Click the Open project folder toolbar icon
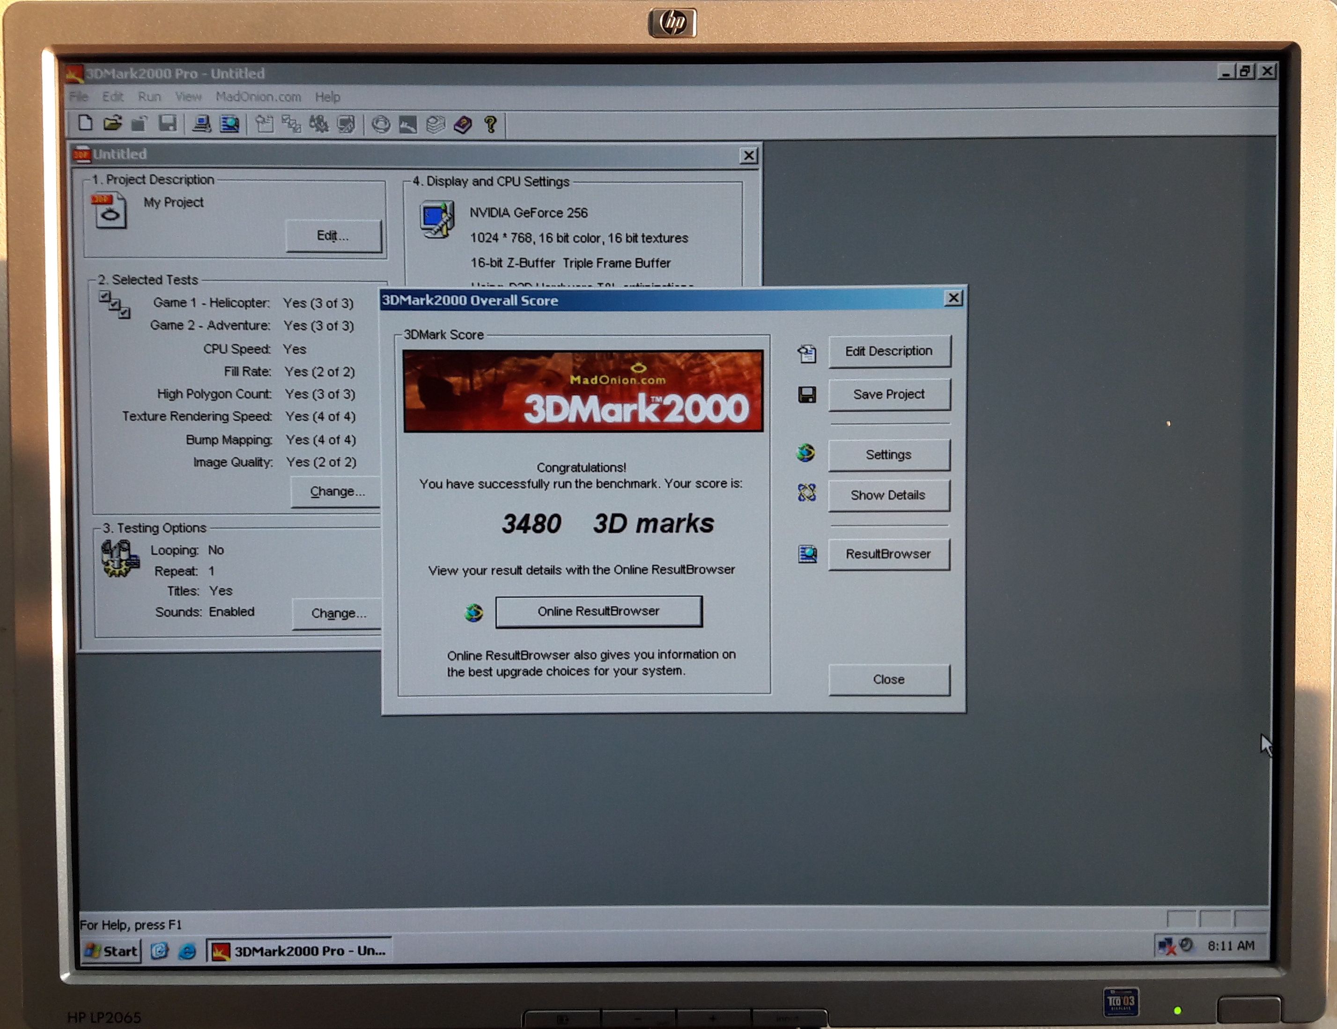The image size is (1337, 1029). (x=113, y=123)
